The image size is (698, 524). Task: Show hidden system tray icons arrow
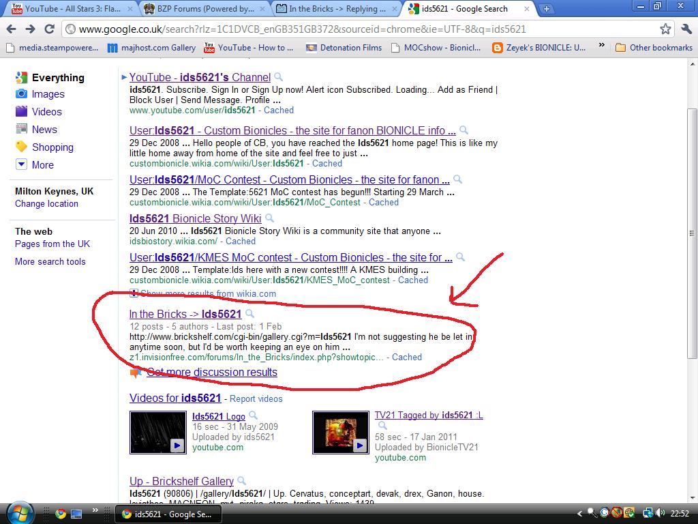point(579,514)
